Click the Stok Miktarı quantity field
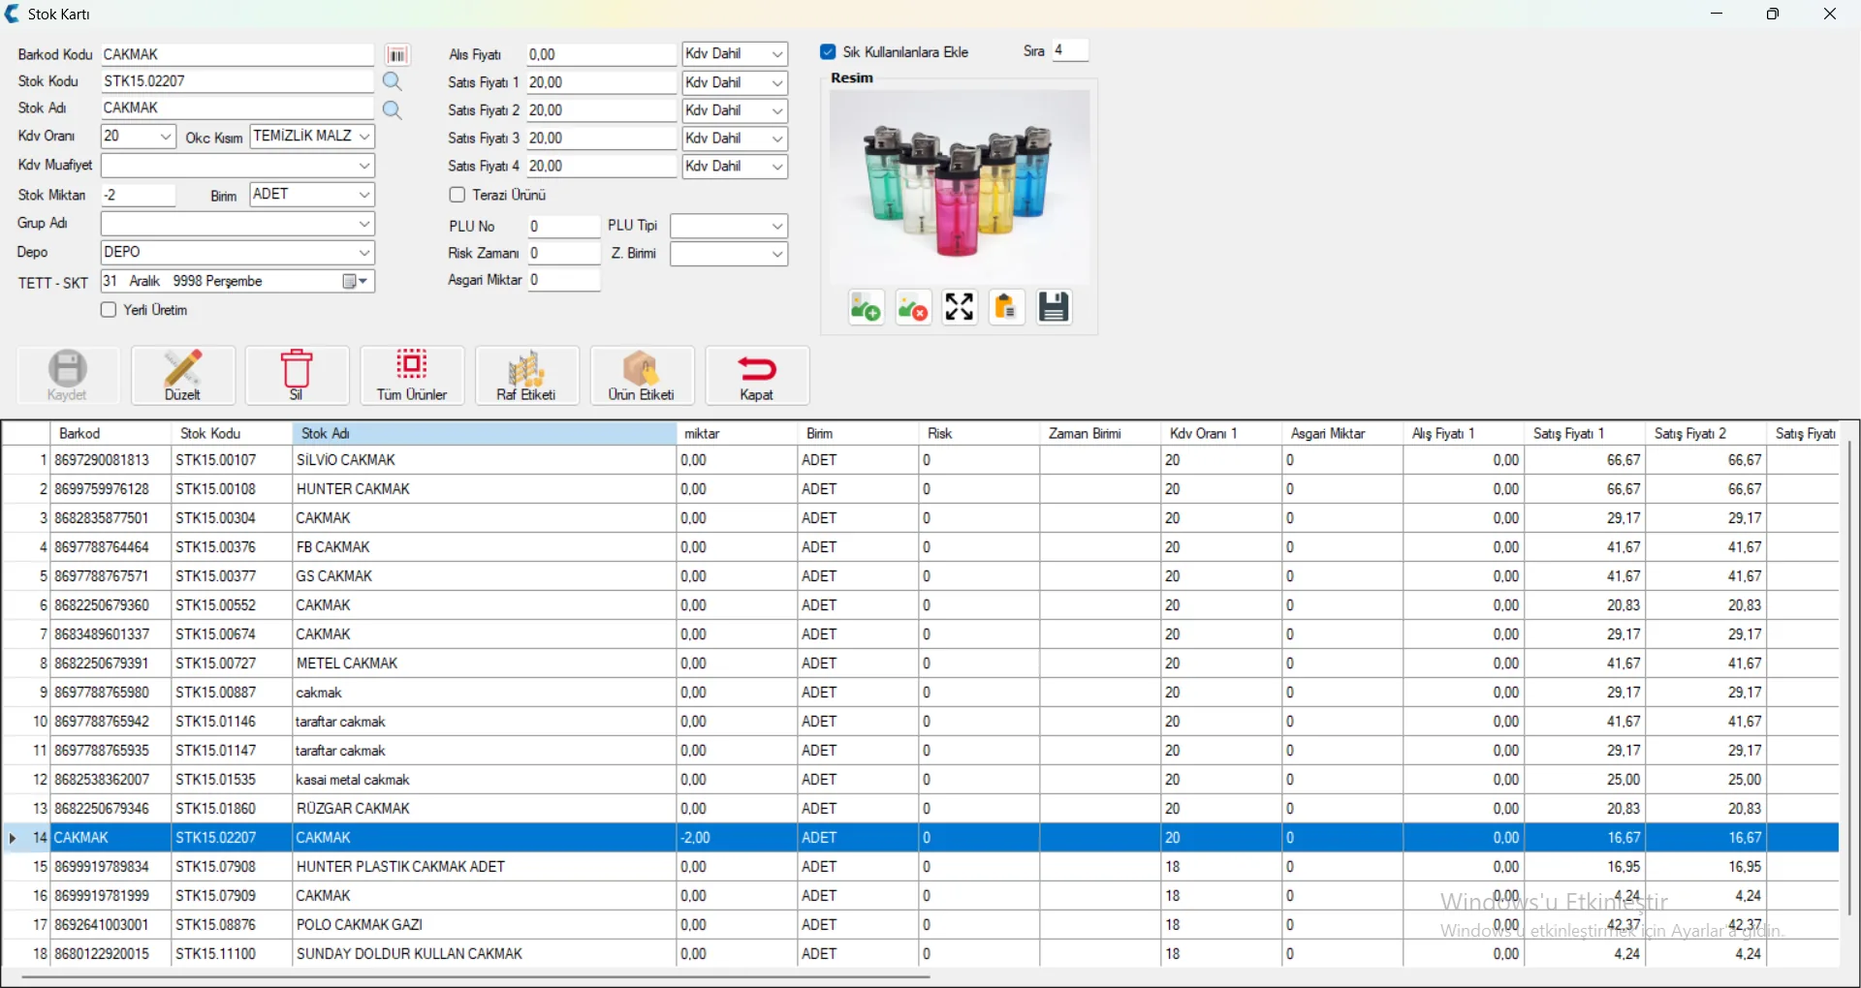 tap(139, 196)
